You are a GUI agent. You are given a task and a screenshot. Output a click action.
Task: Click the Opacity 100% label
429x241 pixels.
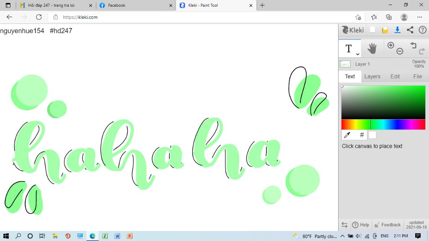click(x=419, y=64)
